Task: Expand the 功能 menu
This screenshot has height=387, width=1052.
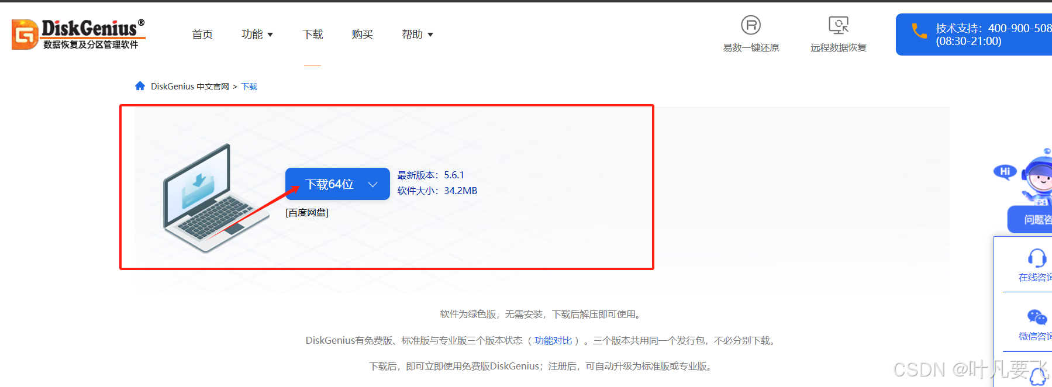Action: pyautogui.click(x=257, y=34)
